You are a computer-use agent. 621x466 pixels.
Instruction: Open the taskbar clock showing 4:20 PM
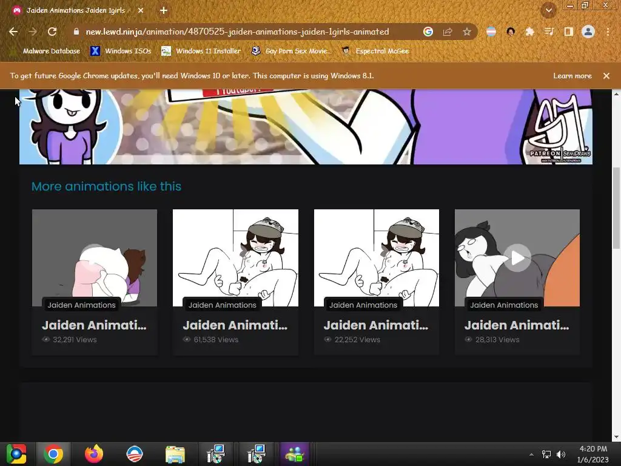click(593, 454)
